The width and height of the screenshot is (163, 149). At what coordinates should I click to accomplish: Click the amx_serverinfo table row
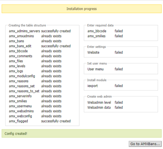point(35,96)
